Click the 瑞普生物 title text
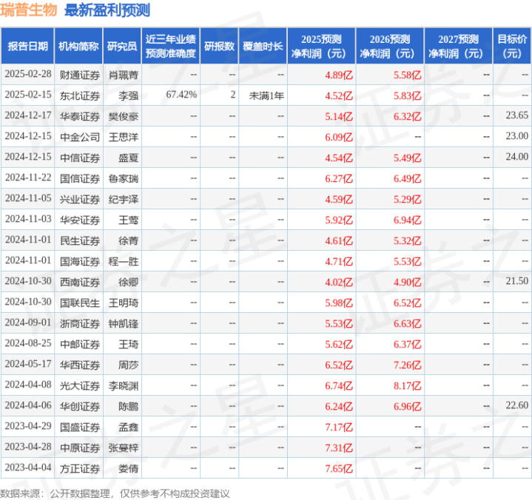This screenshot has height=500, width=532. click(x=29, y=10)
